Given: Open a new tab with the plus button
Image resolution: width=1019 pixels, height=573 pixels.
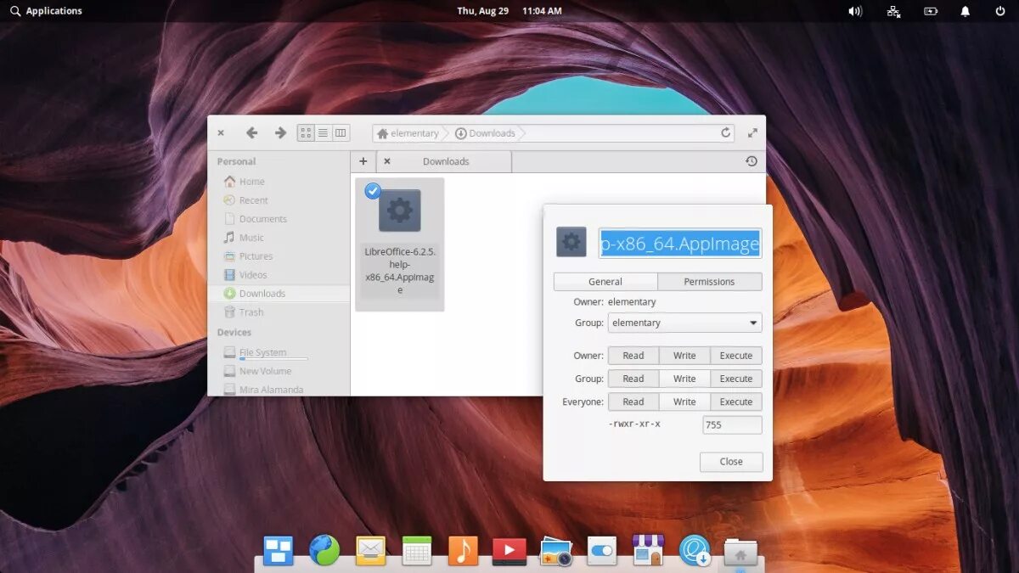Looking at the screenshot, I should (x=363, y=161).
